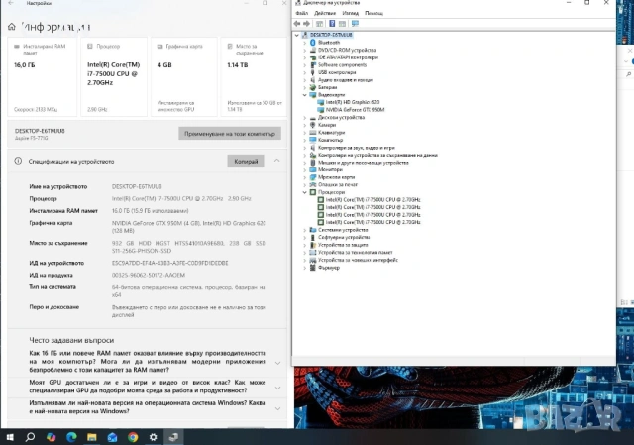Open the Действие menu
The height and width of the screenshot is (445, 634).
325,13
